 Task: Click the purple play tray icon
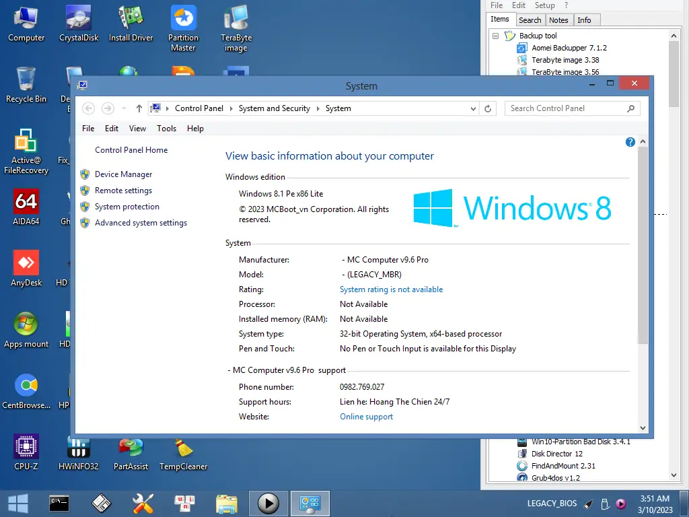tap(621, 504)
